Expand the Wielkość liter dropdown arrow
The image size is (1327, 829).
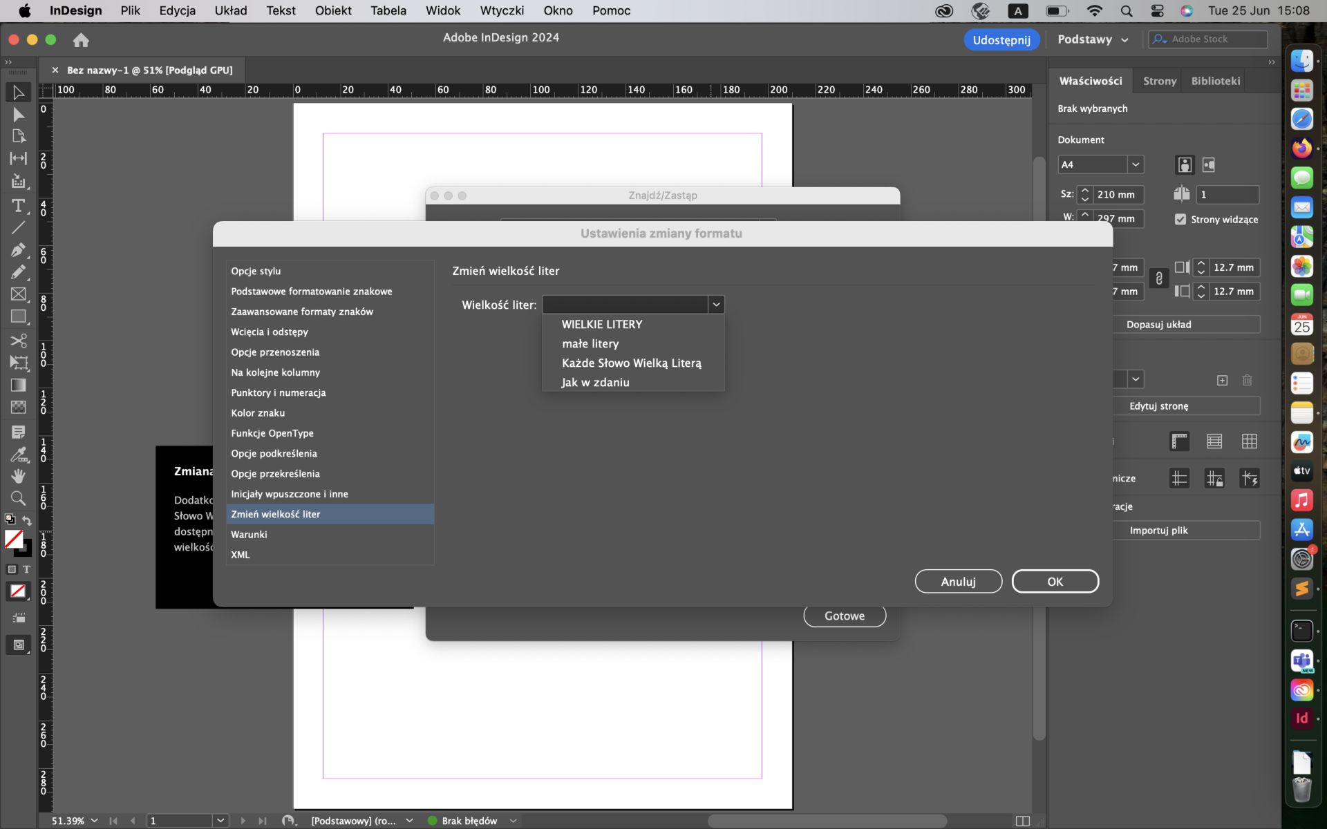pyautogui.click(x=716, y=305)
